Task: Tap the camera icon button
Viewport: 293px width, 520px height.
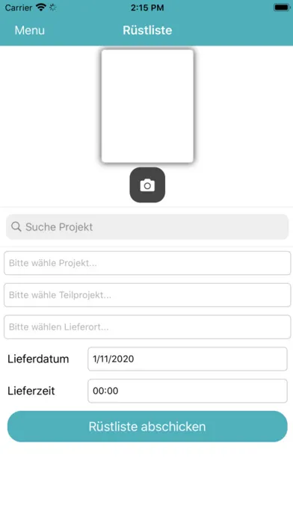Action: pyautogui.click(x=147, y=185)
